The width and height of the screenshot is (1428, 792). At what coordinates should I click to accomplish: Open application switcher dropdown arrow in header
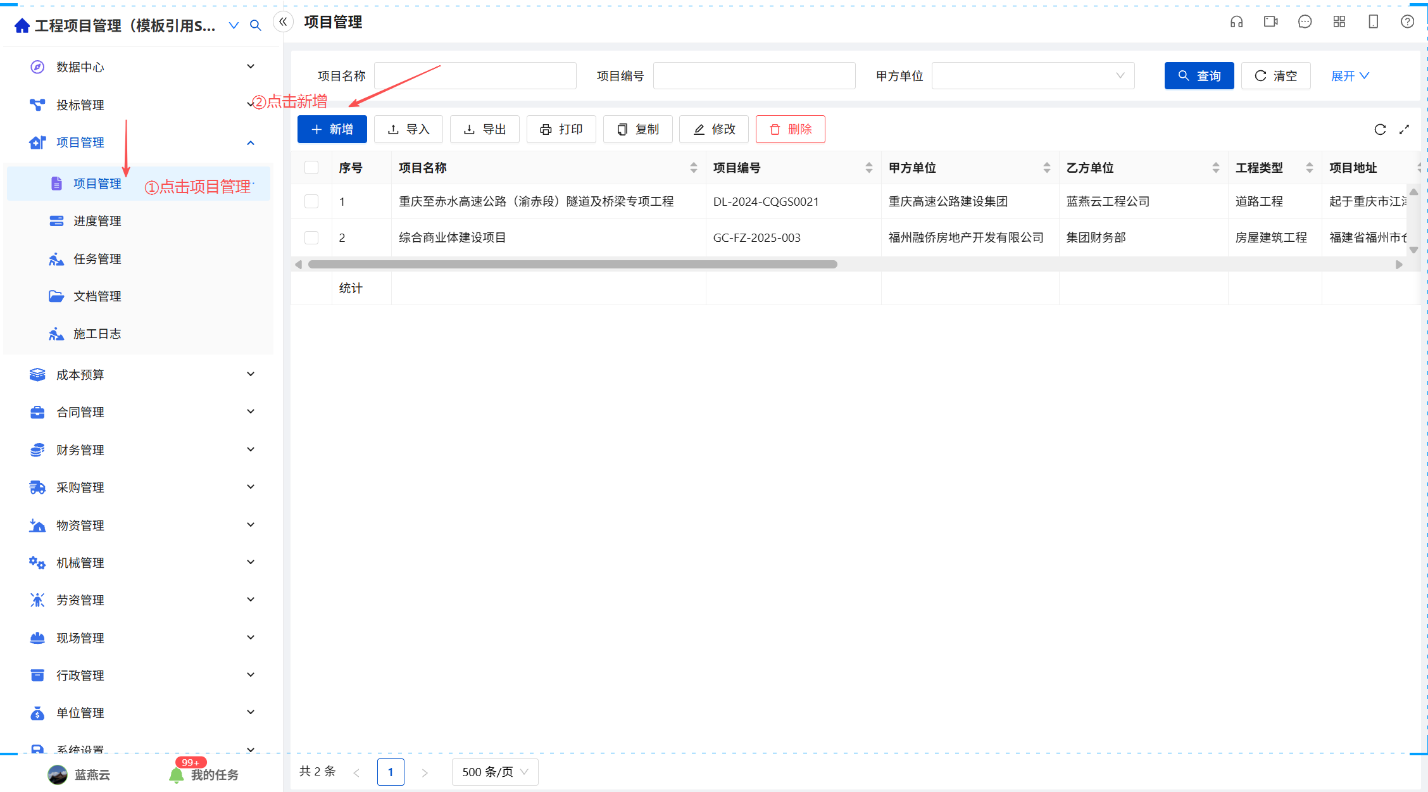(234, 25)
